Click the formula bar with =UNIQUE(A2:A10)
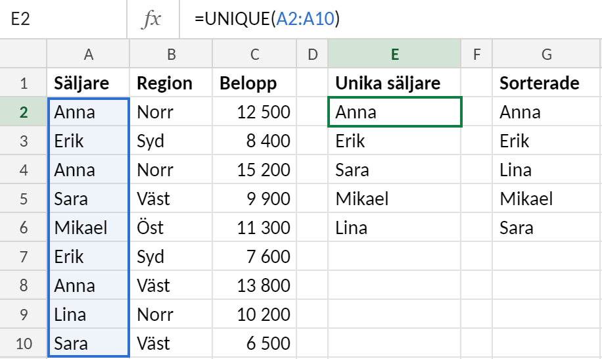602x359 pixels. tap(391, 19)
